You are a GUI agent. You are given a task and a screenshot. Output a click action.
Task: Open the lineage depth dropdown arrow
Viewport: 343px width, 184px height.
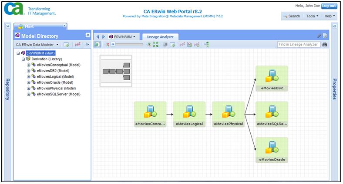[113, 44]
